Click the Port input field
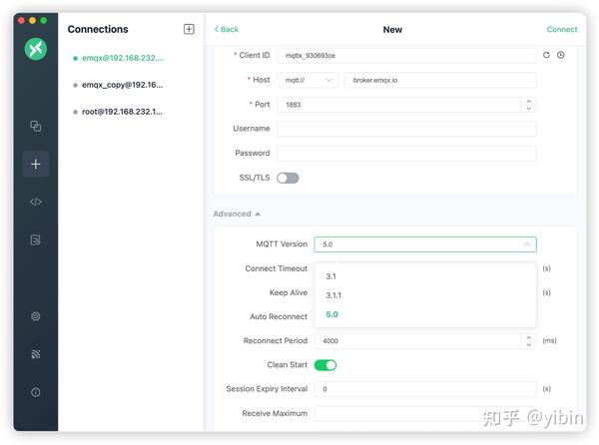 pos(398,105)
